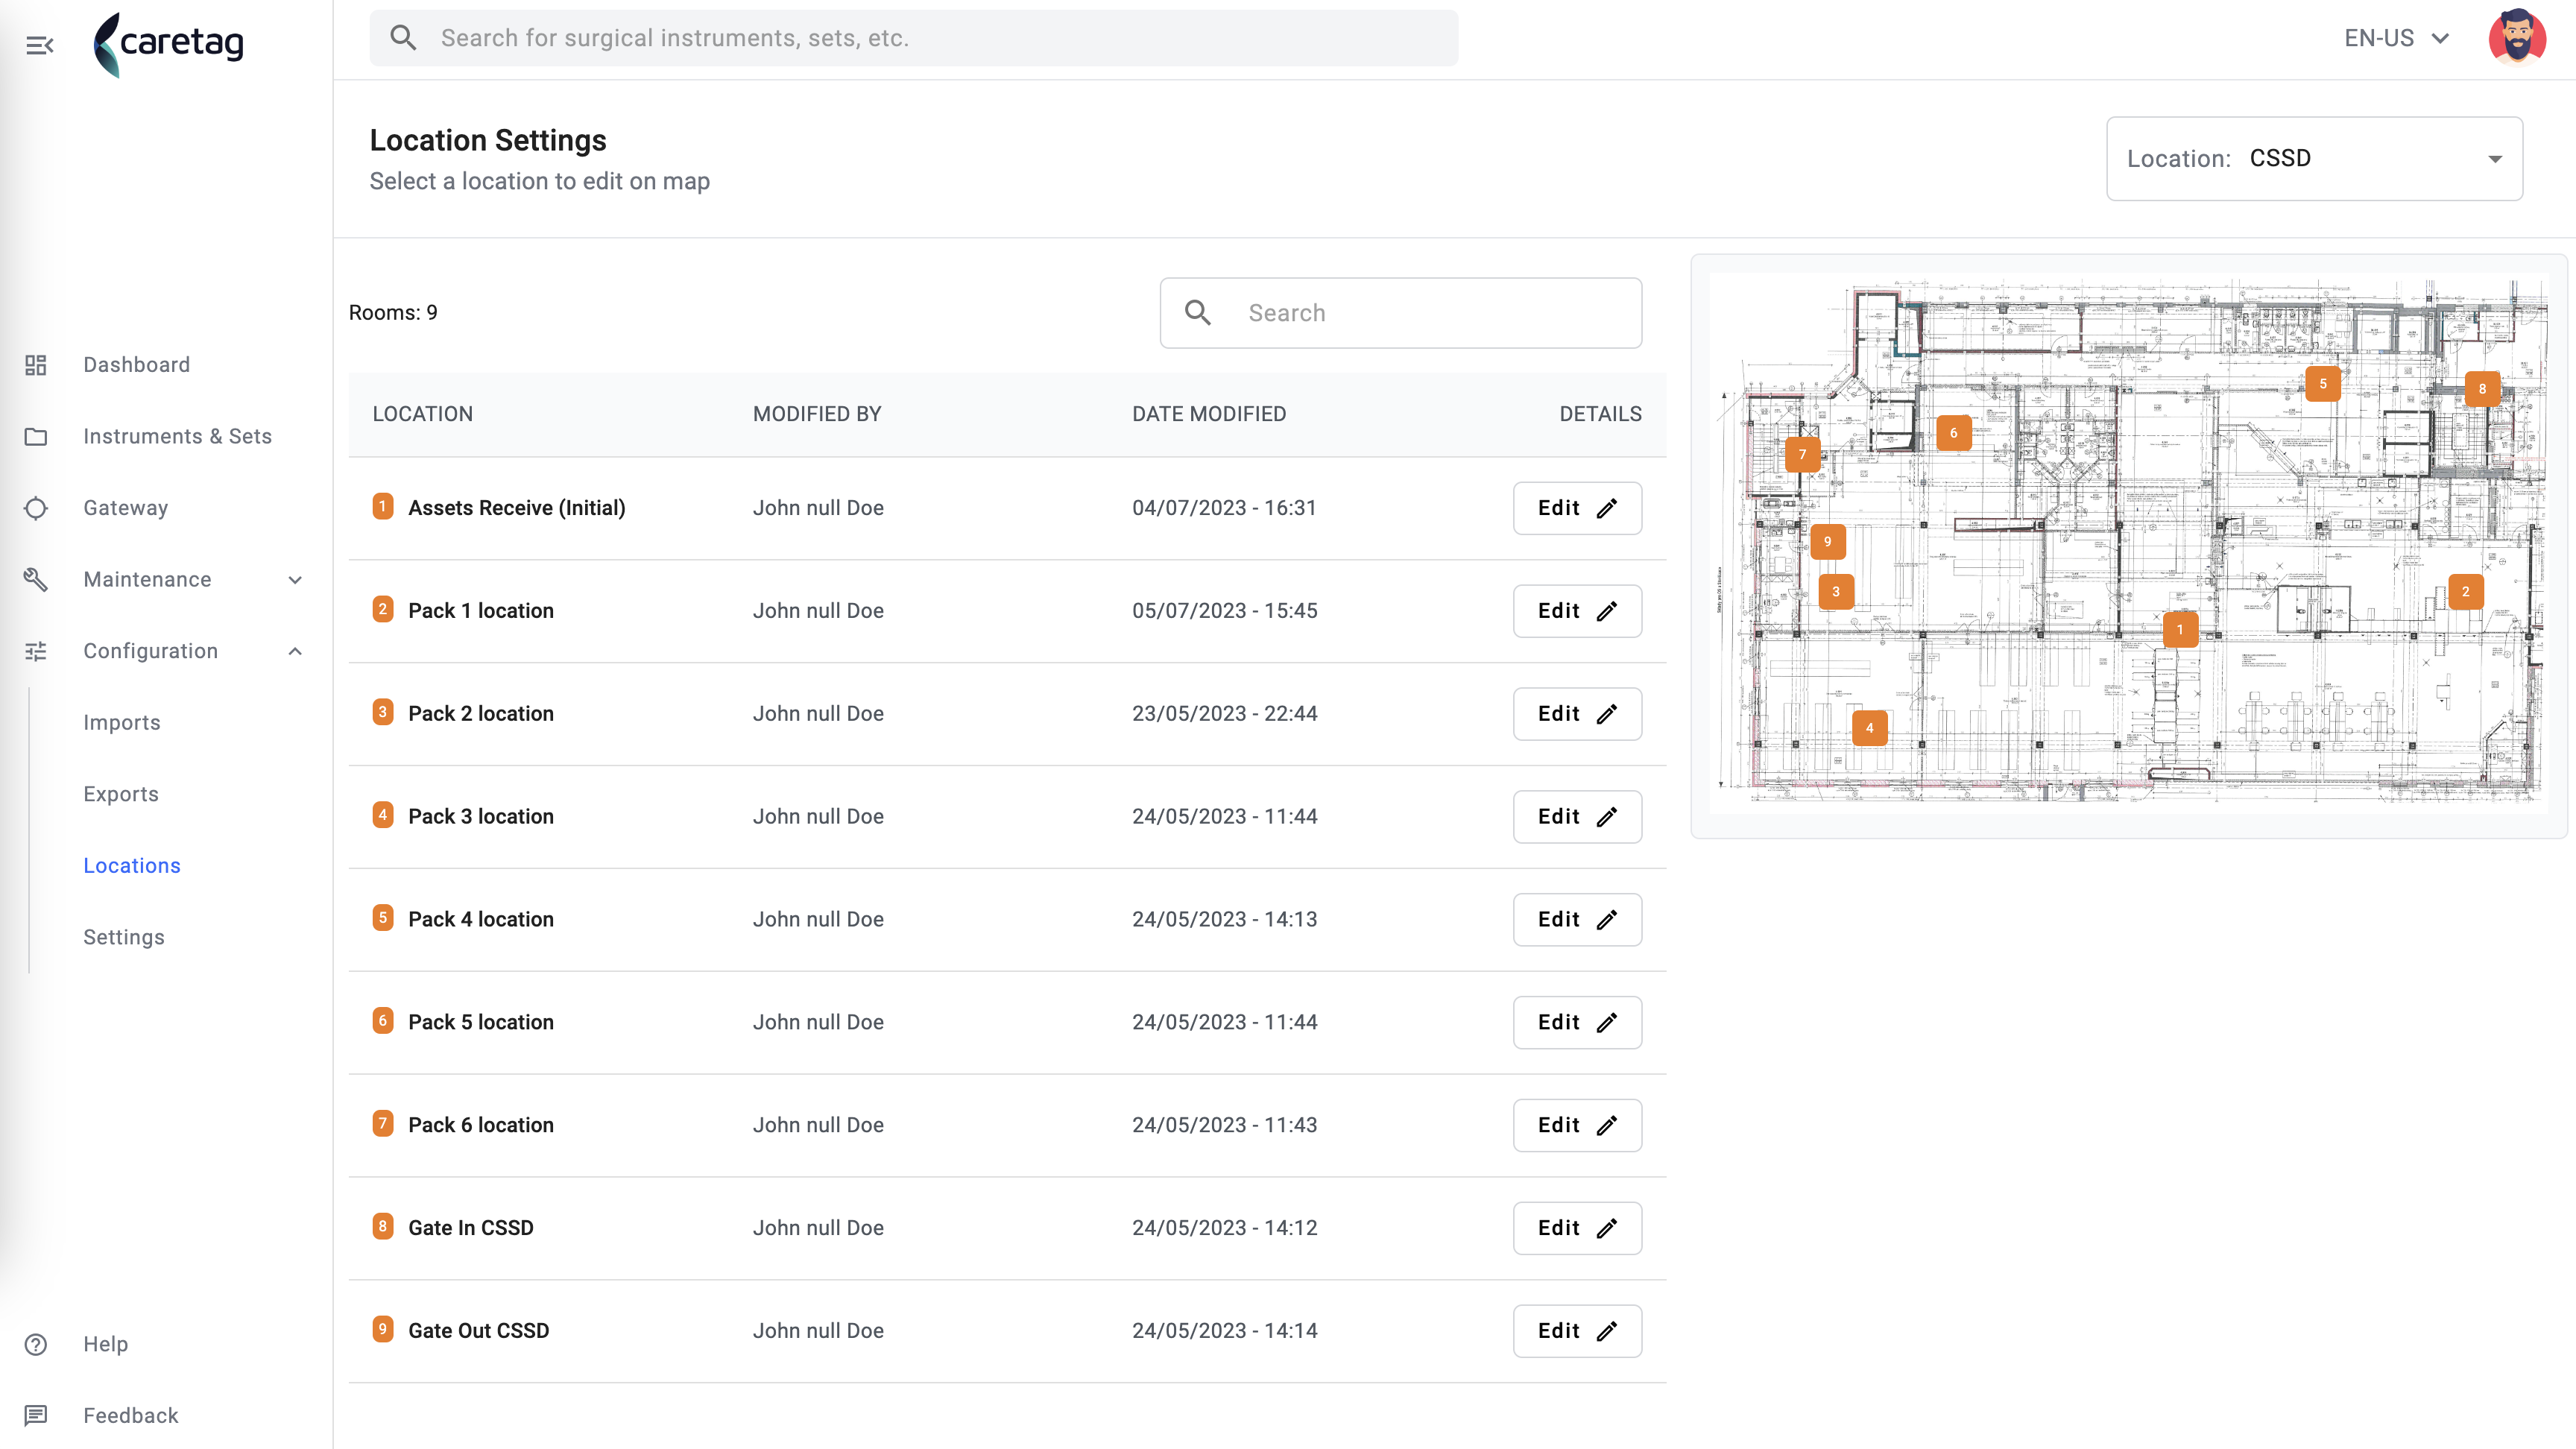Open the EN-US language selector
This screenshot has width=2576, height=1449.
click(2396, 38)
